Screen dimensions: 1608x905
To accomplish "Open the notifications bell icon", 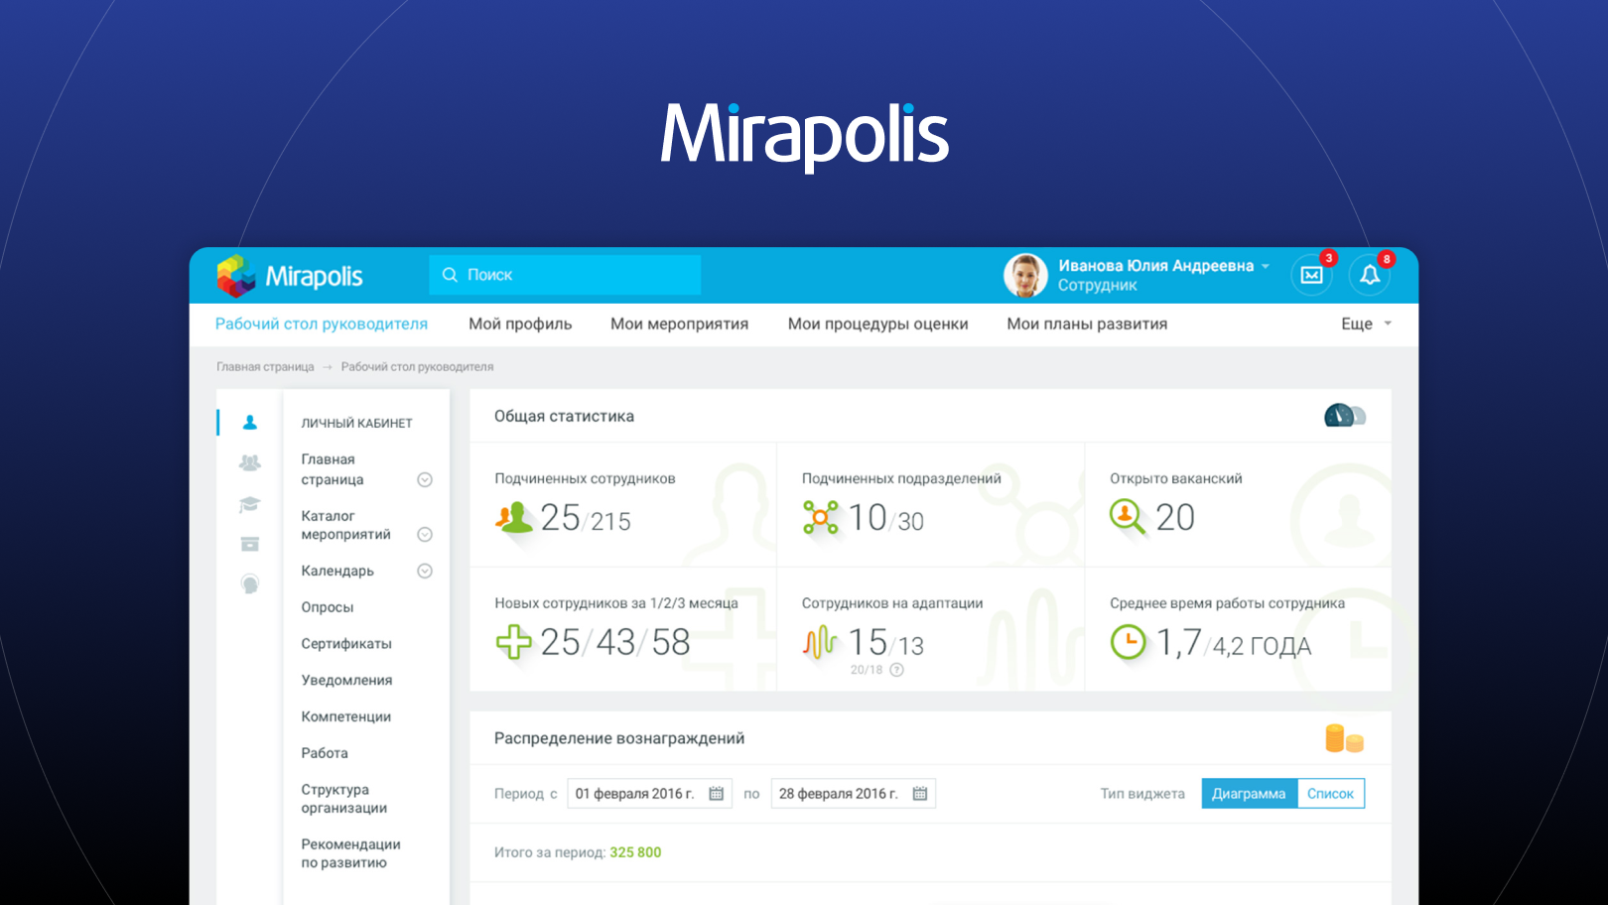I will pos(1370,275).
